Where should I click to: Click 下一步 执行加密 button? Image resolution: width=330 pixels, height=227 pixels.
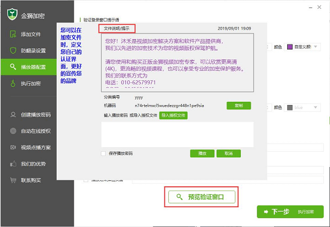coord(290,212)
